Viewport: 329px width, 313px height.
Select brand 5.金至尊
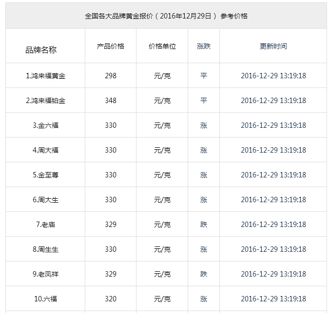tap(45, 175)
